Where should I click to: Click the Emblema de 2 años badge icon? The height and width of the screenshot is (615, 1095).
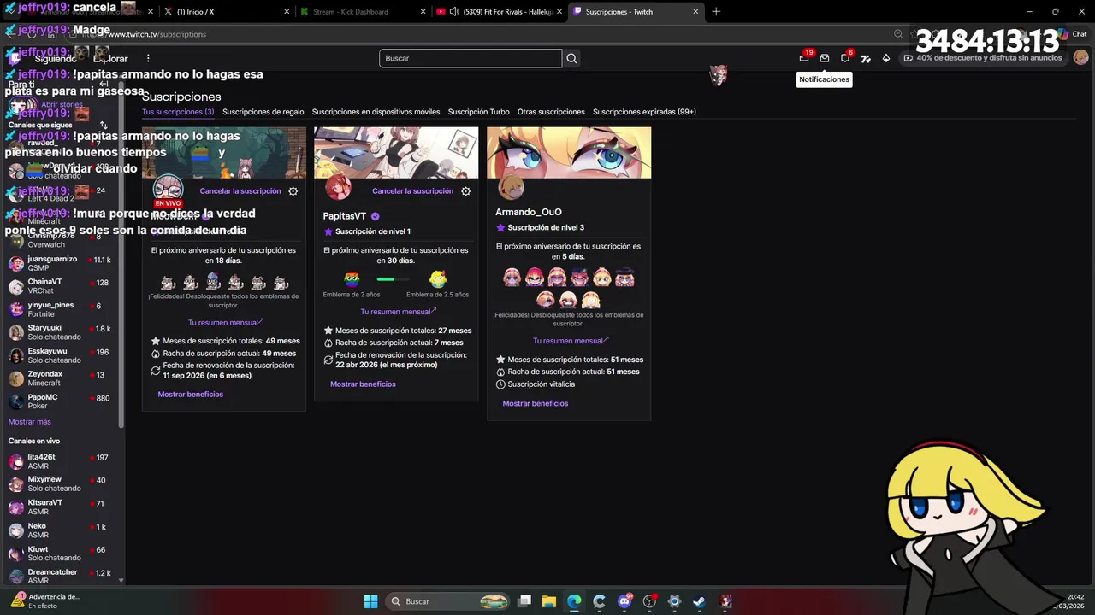pos(352,279)
